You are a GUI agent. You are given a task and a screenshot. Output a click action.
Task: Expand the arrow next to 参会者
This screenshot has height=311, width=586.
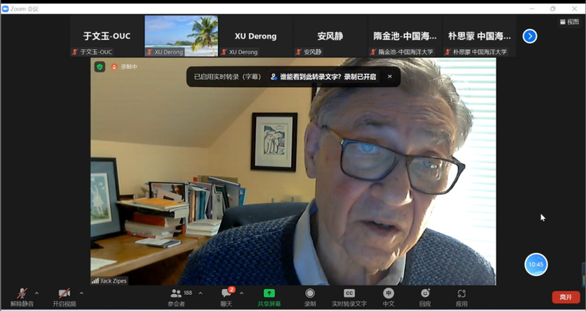(x=200, y=293)
